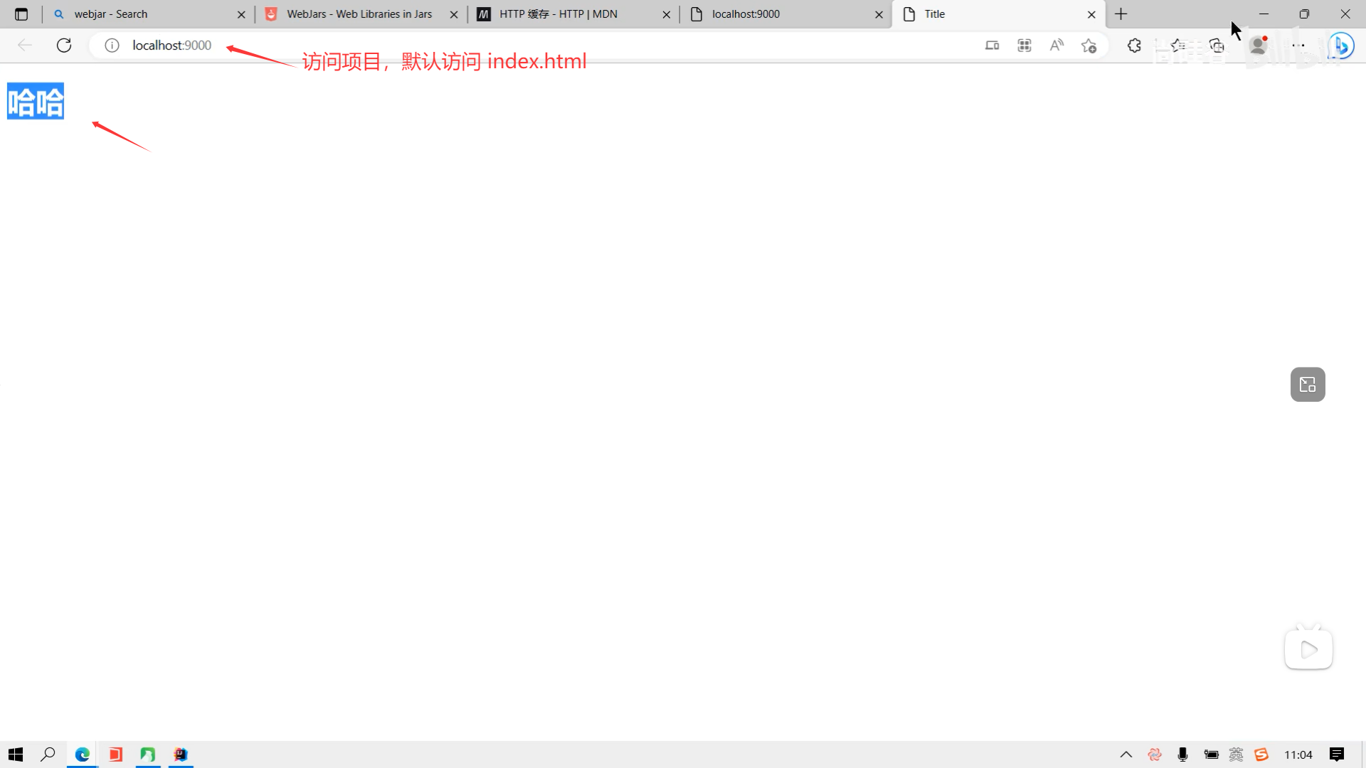Open the Extensions puzzle icon
The image size is (1366, 768).
pos(1134,46)
